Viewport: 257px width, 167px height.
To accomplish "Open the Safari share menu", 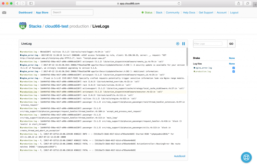I will point(238,3).
